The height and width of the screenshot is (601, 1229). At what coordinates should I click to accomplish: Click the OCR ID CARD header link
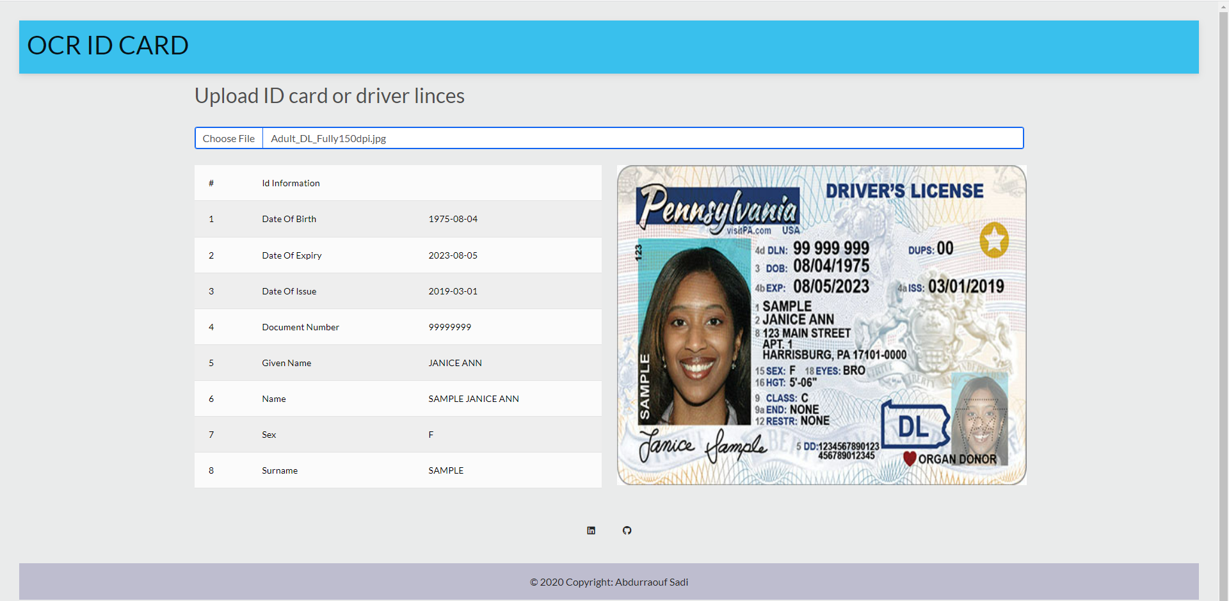click(x=107, y=45)
